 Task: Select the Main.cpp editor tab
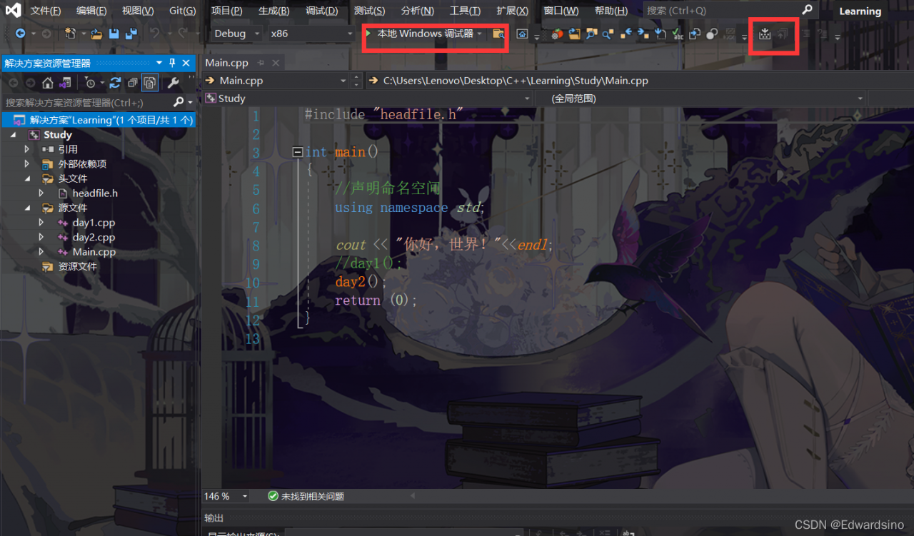227,63
